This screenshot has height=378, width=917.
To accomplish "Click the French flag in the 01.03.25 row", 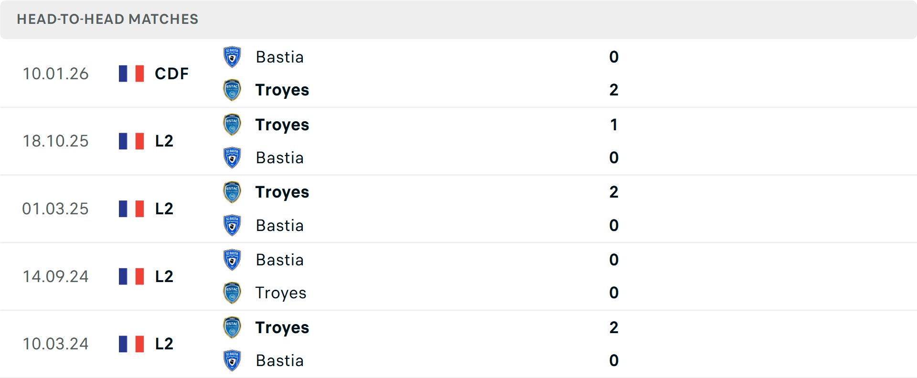I will [x=131, y=209].
